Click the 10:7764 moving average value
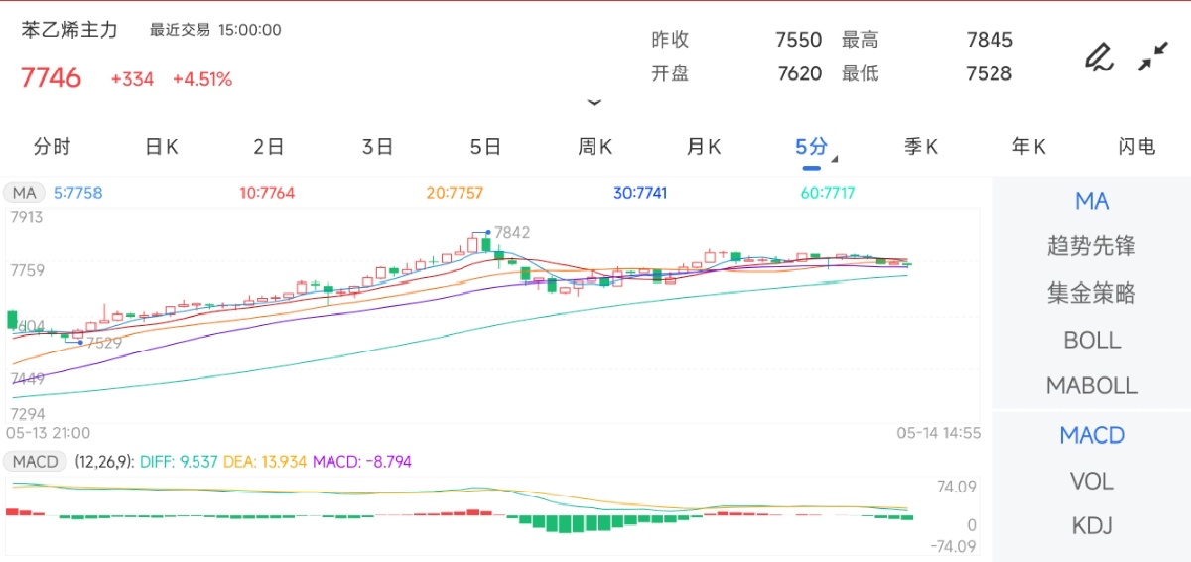 [x=267, y=193]
